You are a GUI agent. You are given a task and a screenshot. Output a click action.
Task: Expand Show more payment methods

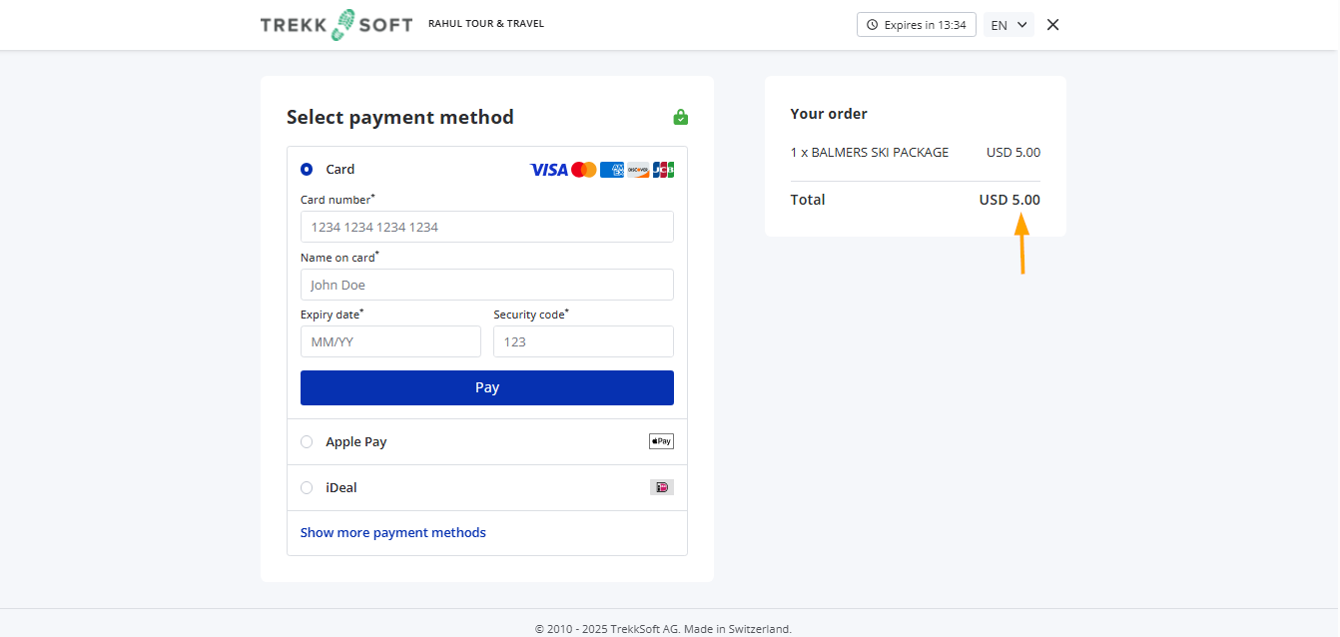click(x=392, y=532)
